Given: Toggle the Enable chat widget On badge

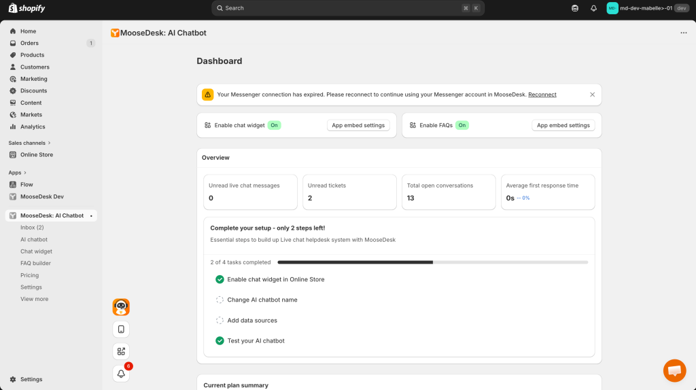Looking at the screenshot, I should pos(274,125).
